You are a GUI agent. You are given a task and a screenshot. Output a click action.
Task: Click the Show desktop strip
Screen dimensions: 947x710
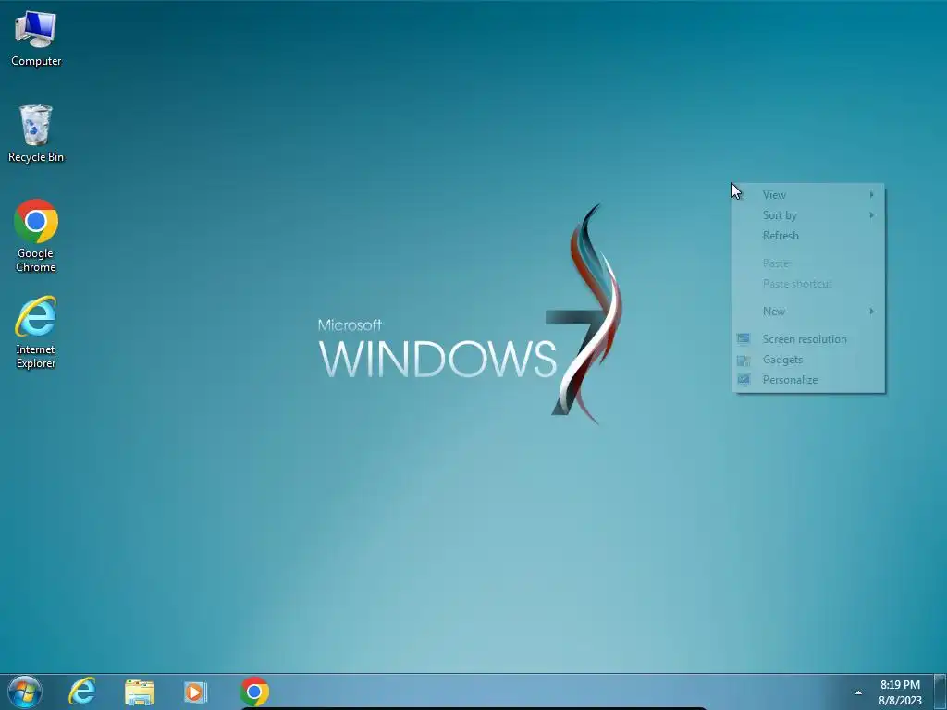941,692
